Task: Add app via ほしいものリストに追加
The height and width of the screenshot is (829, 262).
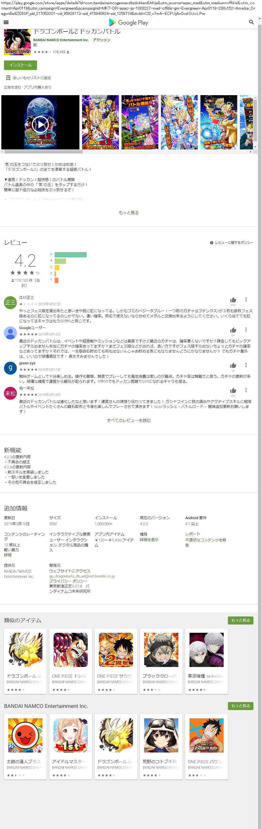Action: click(x=31, y=78)
